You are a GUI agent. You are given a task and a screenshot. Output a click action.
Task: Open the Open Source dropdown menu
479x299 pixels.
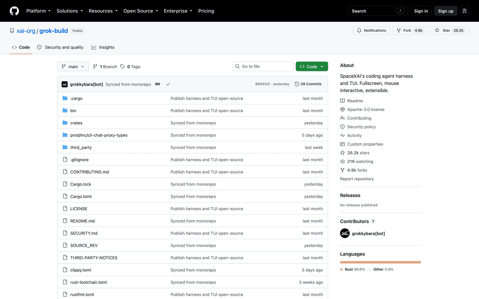pyautogui.click(x=141, y=11)
